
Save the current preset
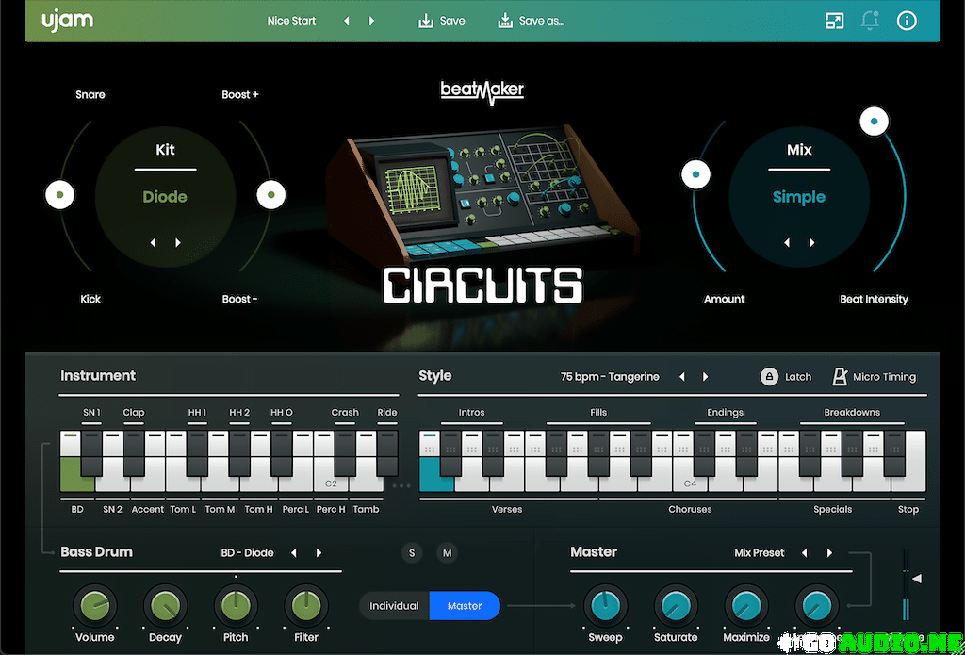coord(442,21)
